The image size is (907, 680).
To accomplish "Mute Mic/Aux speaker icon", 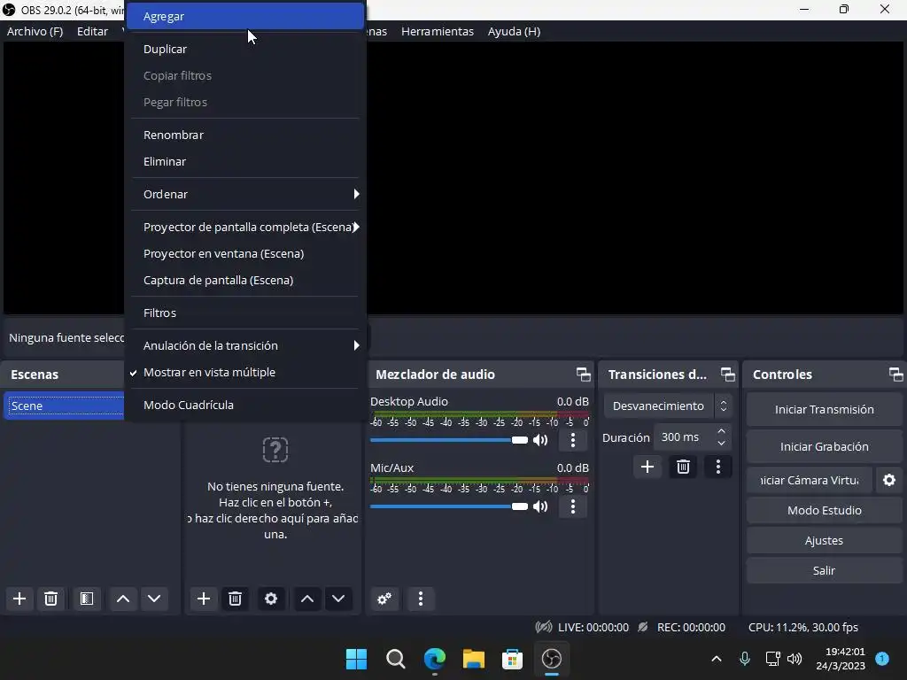I will tap(540, 506).
